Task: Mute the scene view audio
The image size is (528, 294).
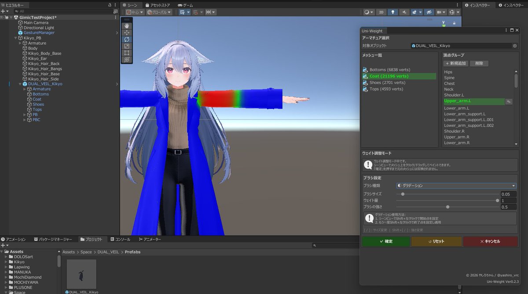Action: [x=404, y=12]
